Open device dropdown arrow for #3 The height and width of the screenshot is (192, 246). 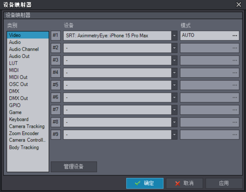174,61
